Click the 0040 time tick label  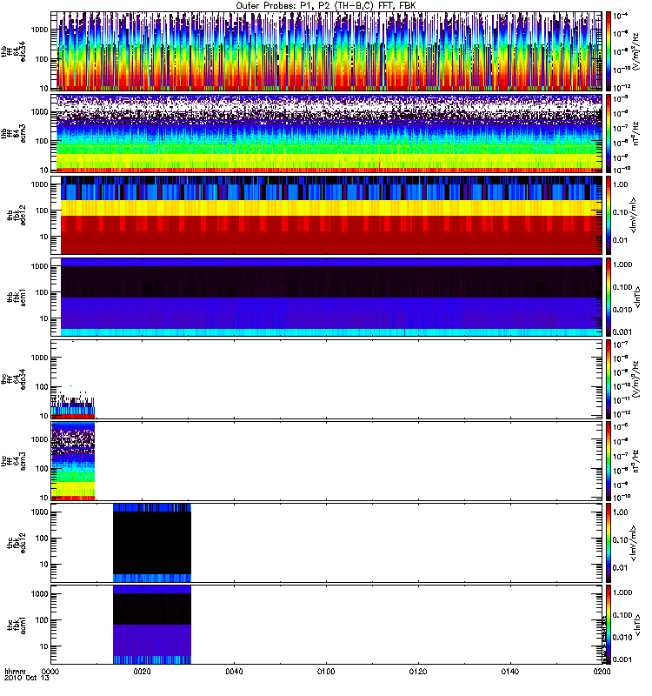tap(234, 673)
